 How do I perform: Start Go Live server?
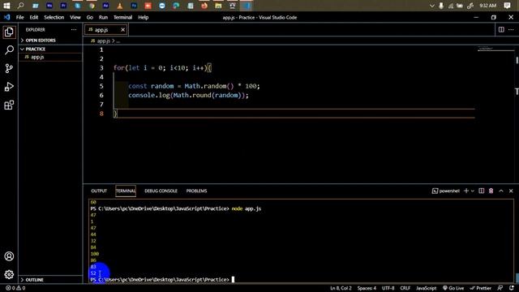(453, 288)
